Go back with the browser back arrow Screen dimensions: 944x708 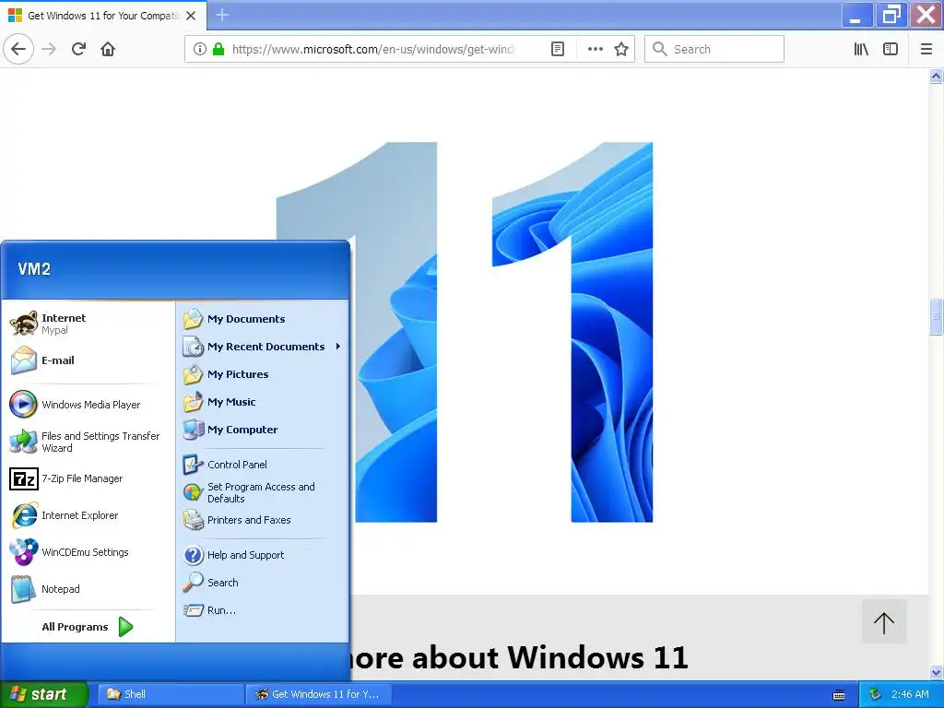18,49
